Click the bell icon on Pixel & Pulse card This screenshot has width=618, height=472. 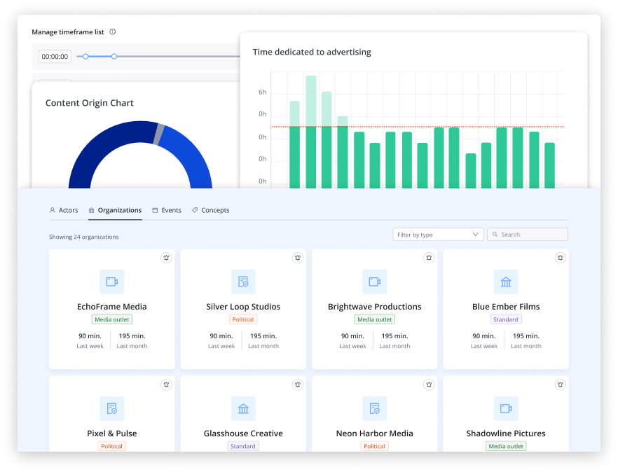(166, 384)
